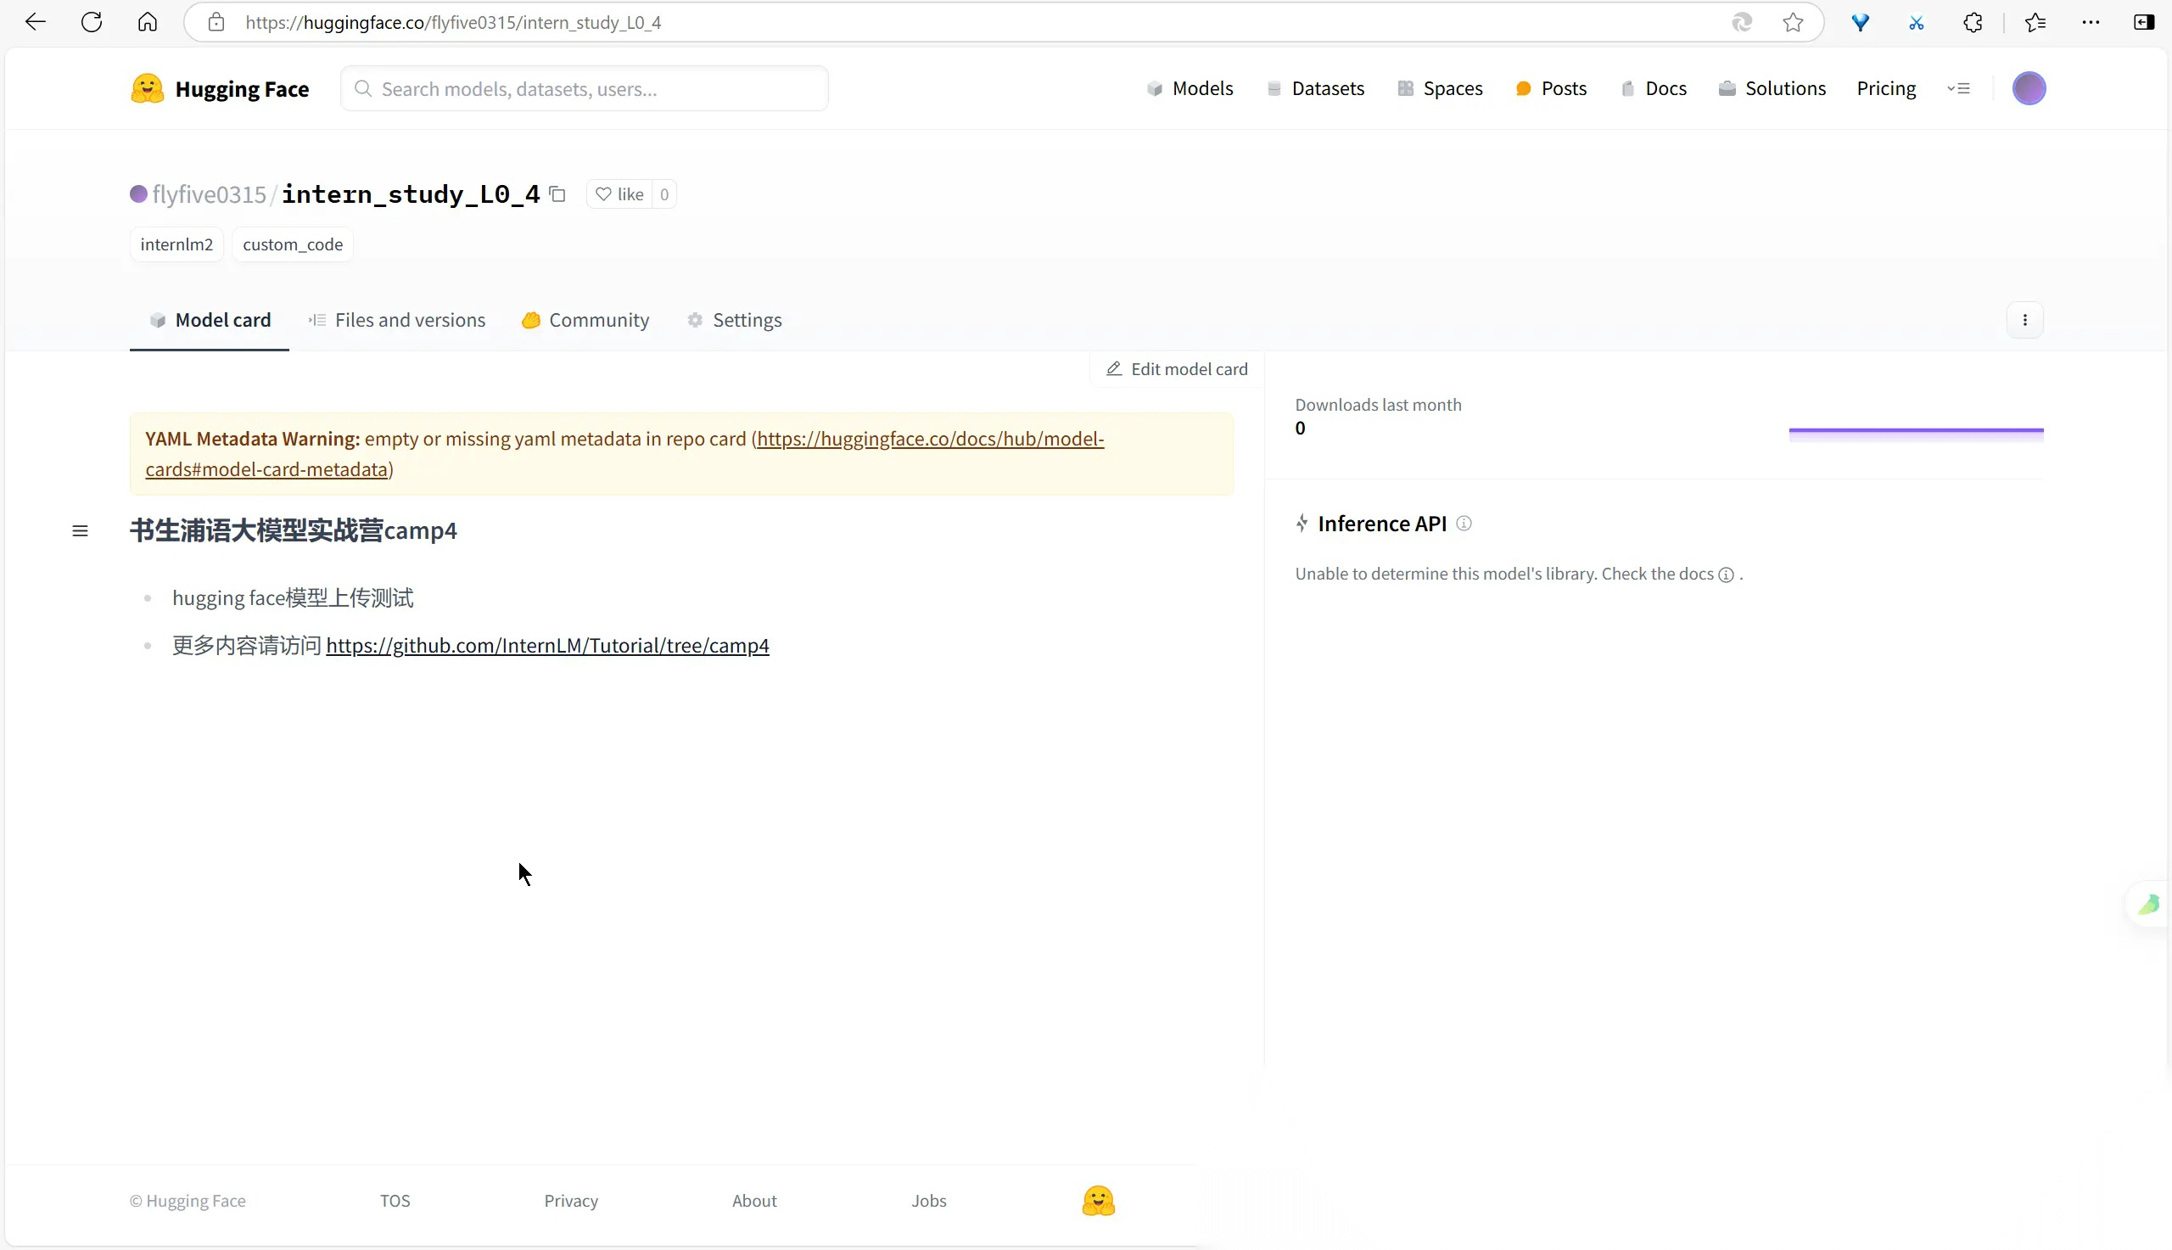Open the table of contents icon
Viewport: 2172px width, 1250px height.
pos(80,531)
